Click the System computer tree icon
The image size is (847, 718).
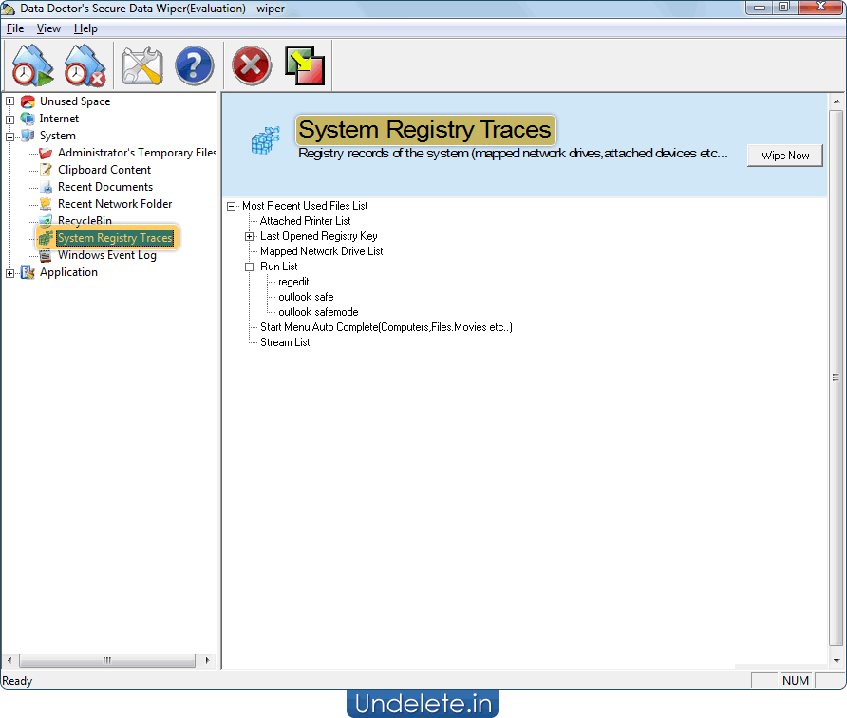[28, 136]
